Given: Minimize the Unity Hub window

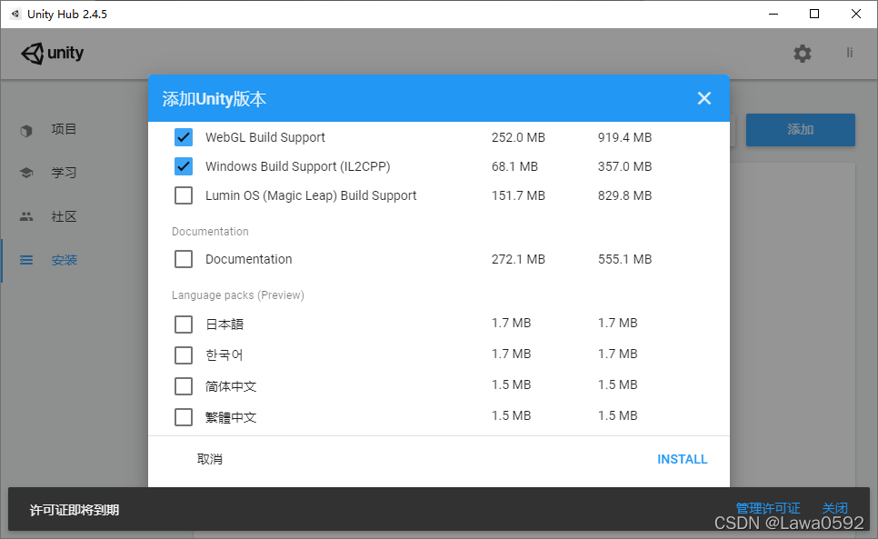Looking at the screenshot, I should 773,14.
